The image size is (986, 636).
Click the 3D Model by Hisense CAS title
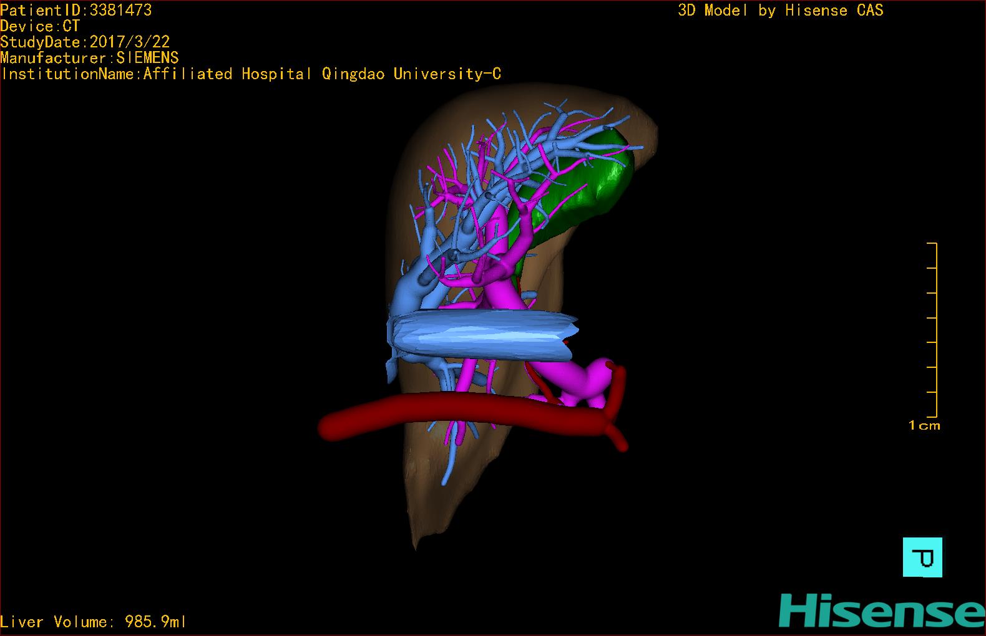click(781, 10)
